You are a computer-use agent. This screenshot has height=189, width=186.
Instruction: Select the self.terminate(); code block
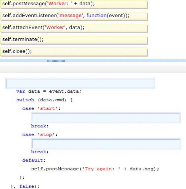(73, 40)
